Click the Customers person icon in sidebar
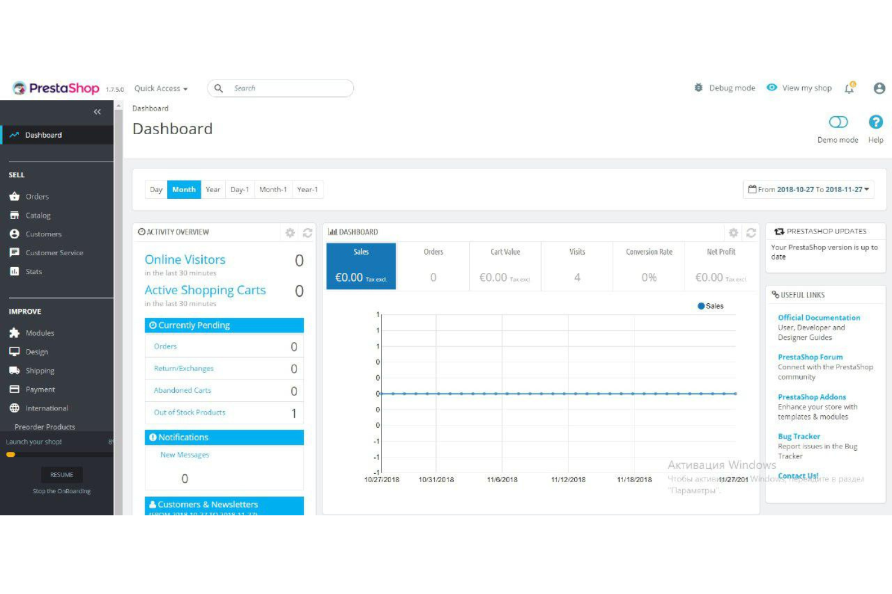Image resolution: width=892 pixels, height=594 pixels. click(14, 234)
